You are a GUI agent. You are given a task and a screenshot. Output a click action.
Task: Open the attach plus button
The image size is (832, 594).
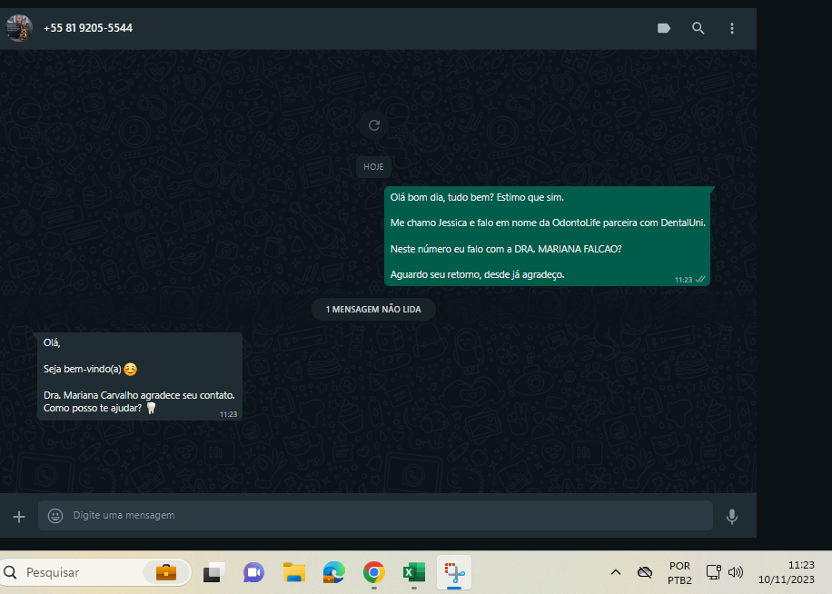click(19, 516)
